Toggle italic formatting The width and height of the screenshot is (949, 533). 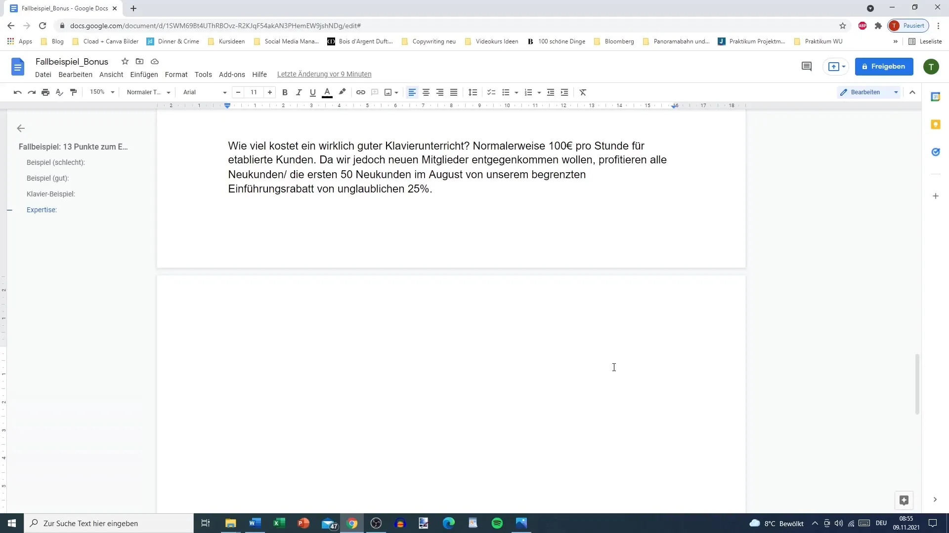click(299, 92)
